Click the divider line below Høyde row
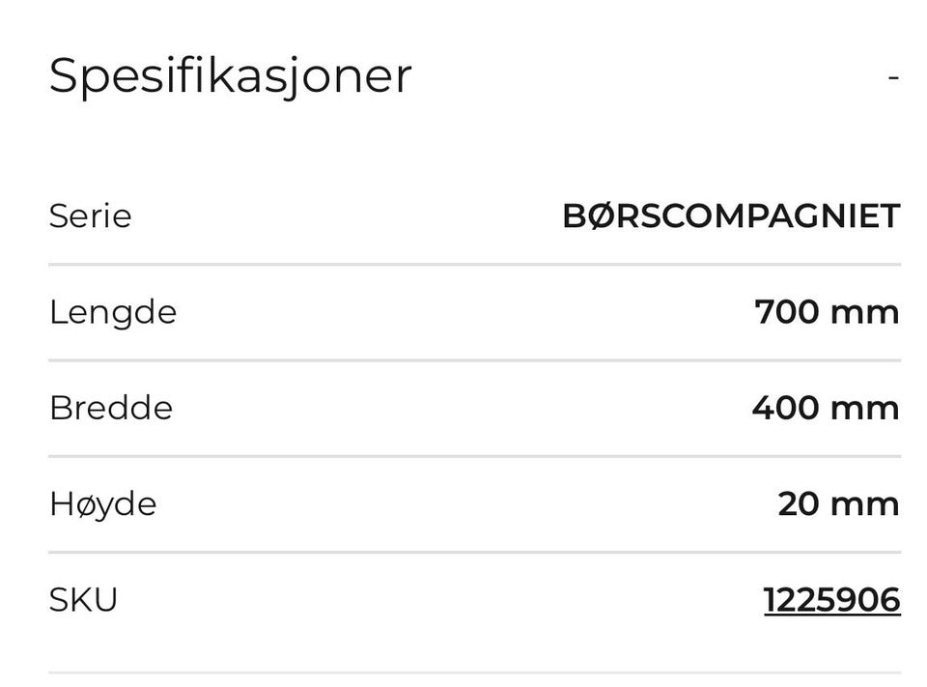The width and height of the screenshot is (927, 687). point(475,552)
